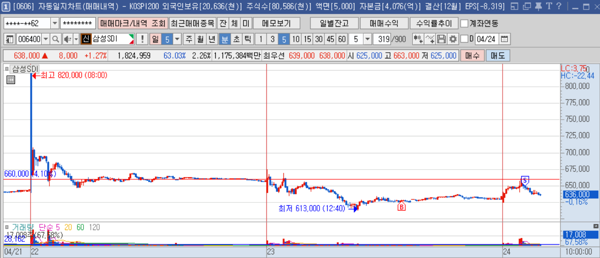Image resolution: width=600 pixels, height=258 pixels.
Task: Select 15 minute interval
Action: [308, 39]
